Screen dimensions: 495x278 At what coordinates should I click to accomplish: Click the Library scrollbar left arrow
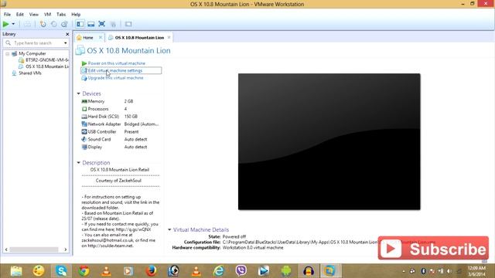[x=6, y=249]
